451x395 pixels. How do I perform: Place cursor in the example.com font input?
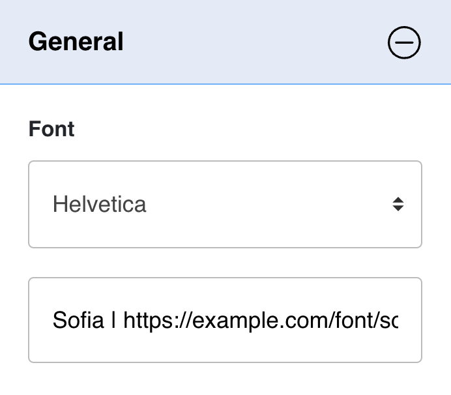tap(225, 320)
